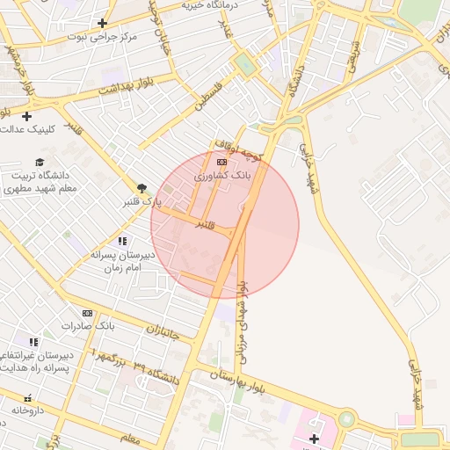
Task: Click the کوچه اوقاف street label
Action: click(238, 150)
